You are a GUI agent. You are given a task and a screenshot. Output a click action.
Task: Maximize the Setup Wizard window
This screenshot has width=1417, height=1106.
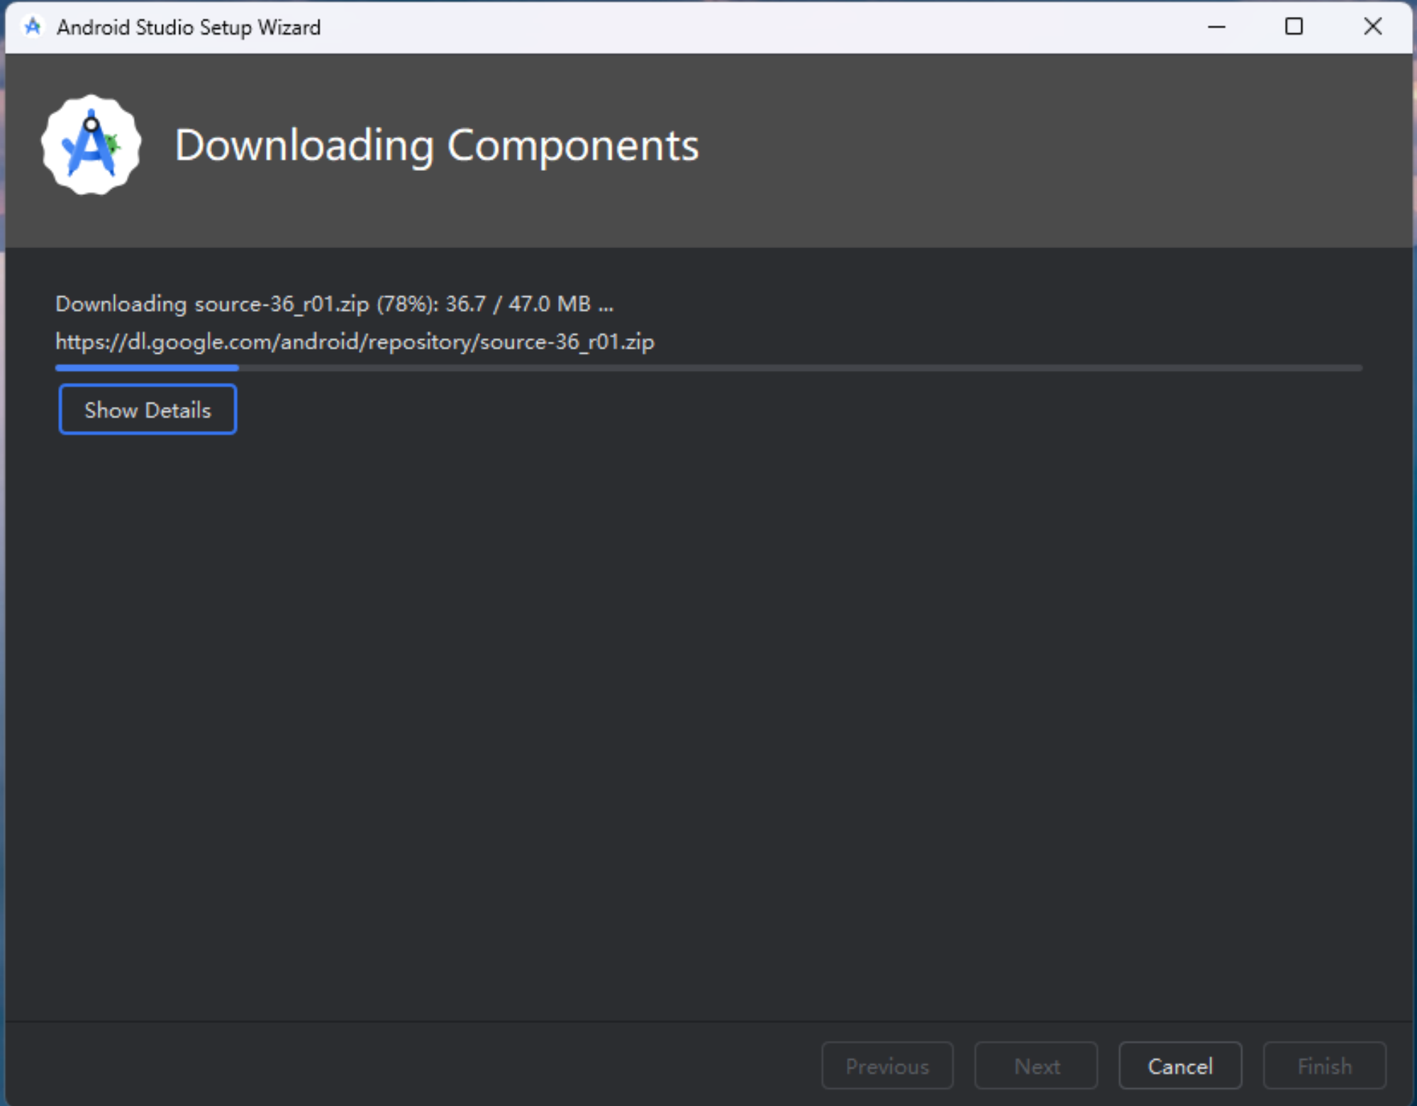[1294, 27]
